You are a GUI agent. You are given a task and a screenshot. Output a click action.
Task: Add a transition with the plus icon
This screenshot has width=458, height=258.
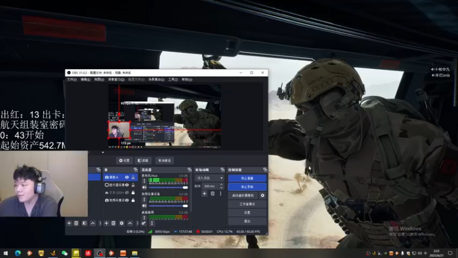coord(204,194)
